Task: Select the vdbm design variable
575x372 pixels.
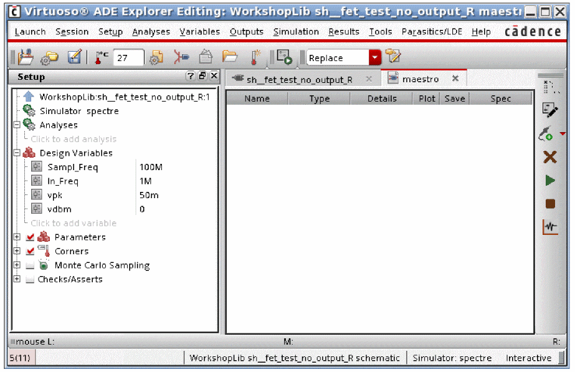Action: [59, 209]
